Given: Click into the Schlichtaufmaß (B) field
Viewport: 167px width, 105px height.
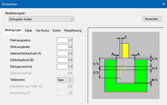Looking at the screenshot, I should (x=65, y=60).
